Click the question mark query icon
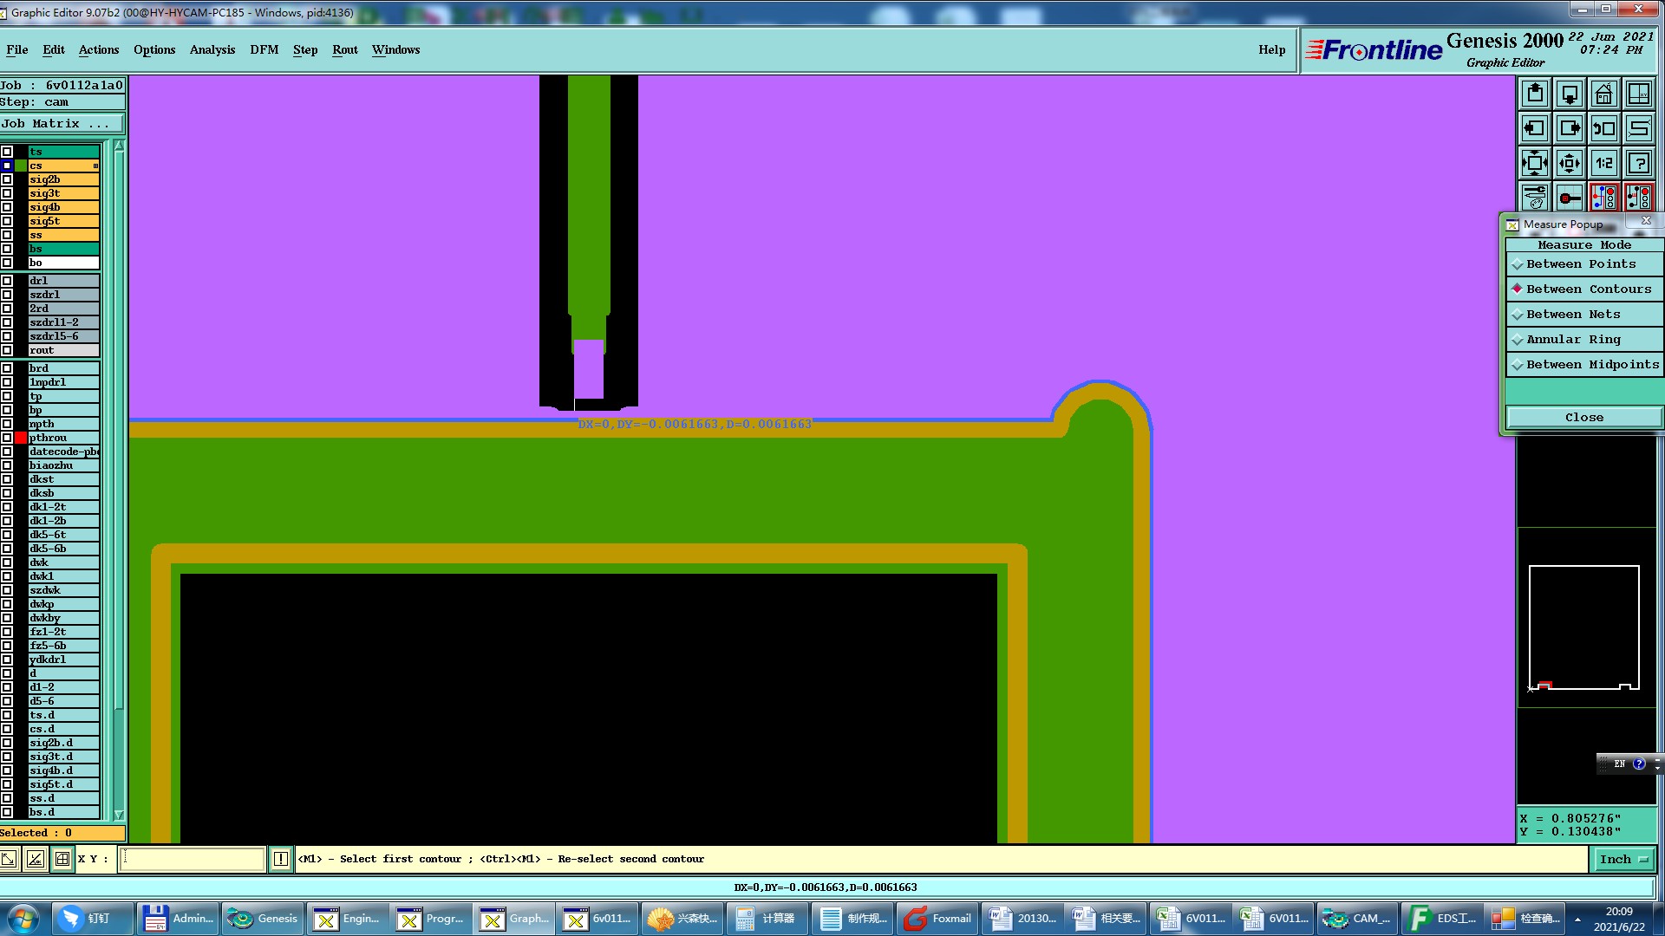Viewport: 1665px width, 936px height. point(1639,163)
